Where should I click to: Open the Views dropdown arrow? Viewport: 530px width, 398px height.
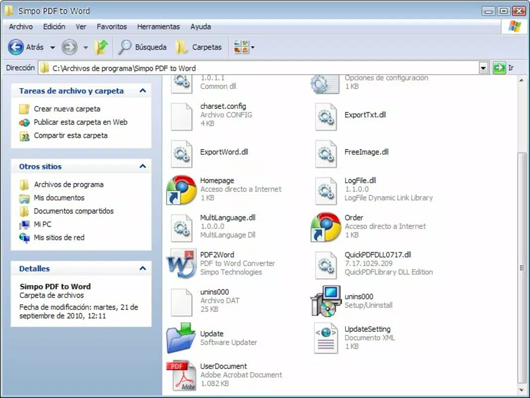point(253,47)
